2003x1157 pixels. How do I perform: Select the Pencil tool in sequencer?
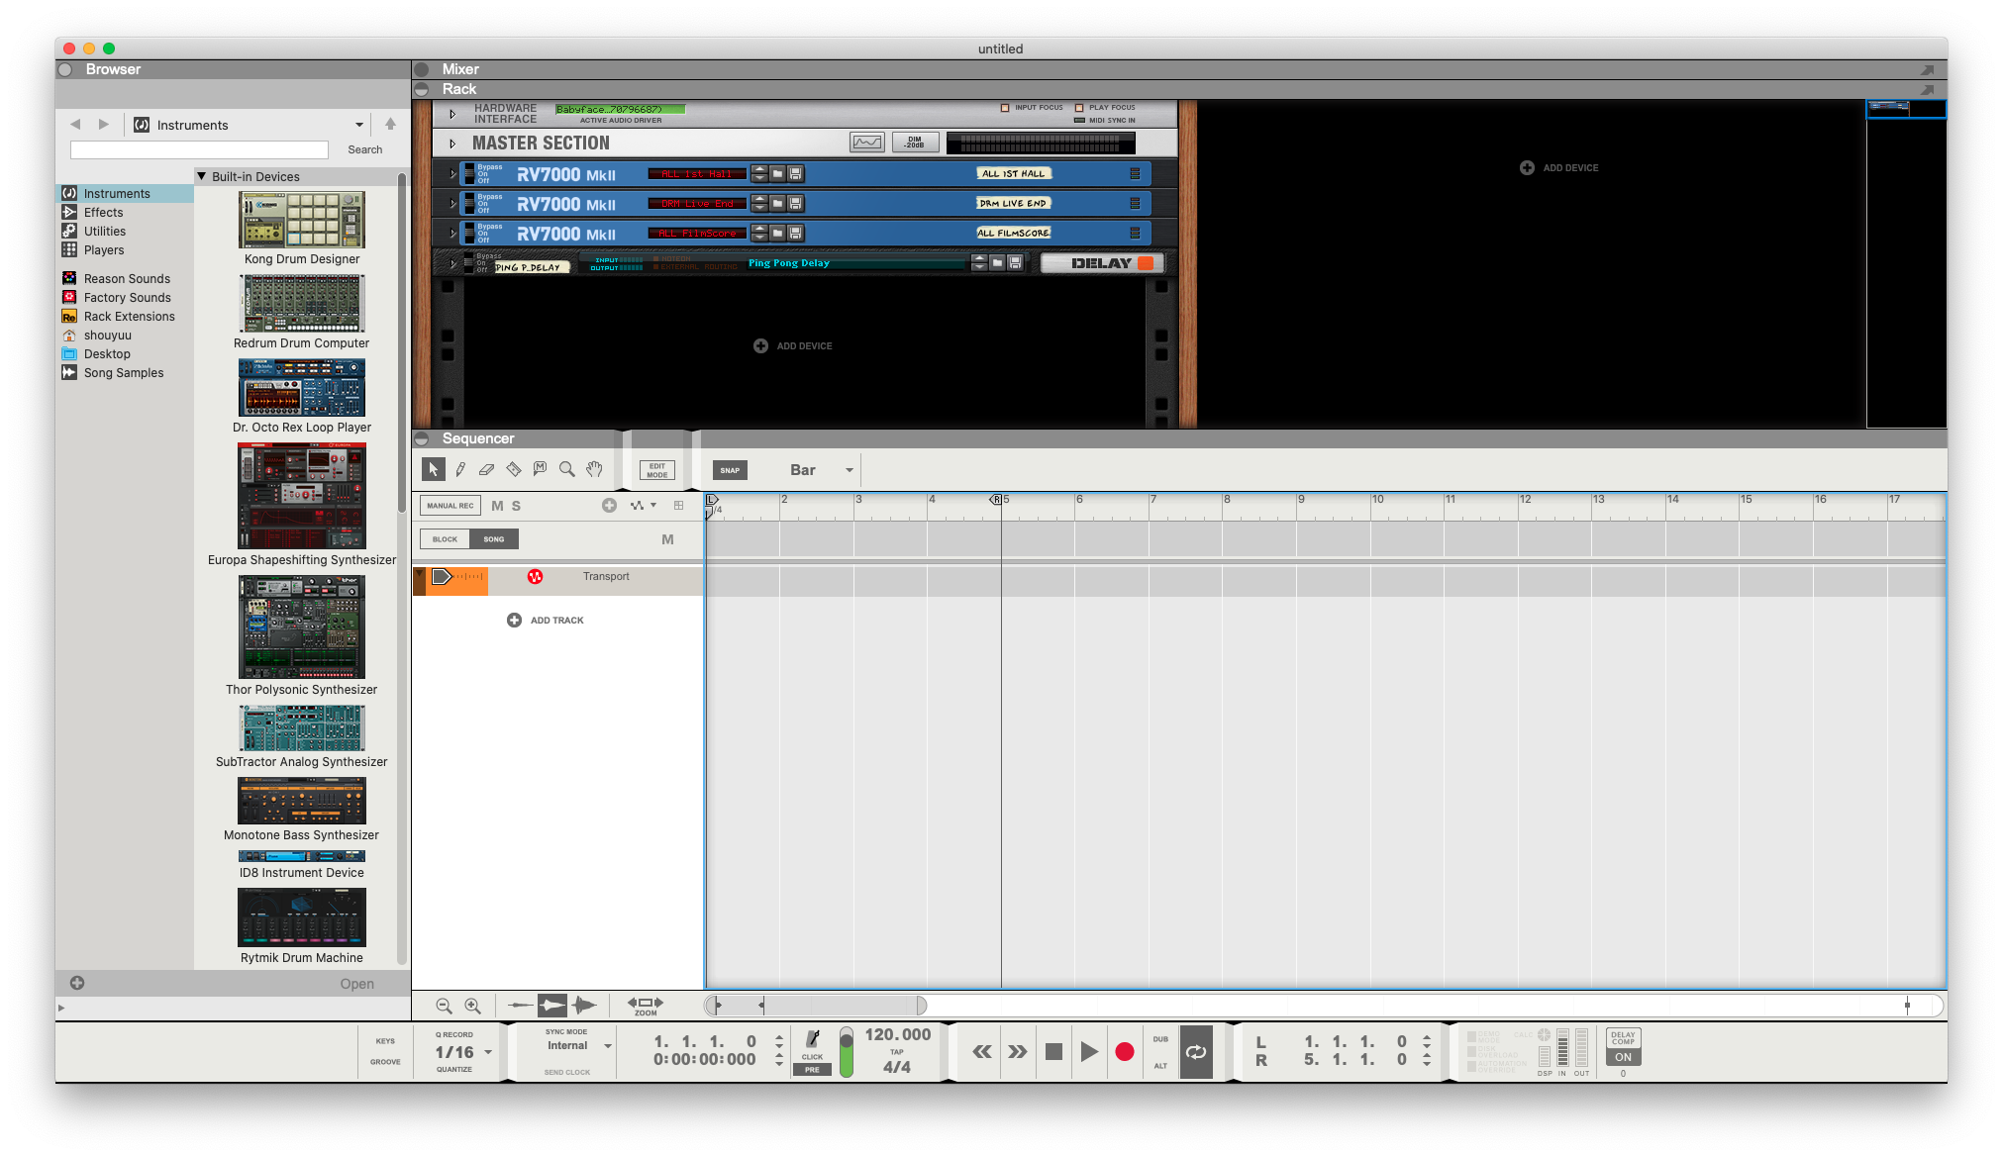pyautogui.click(x=460, y=469)
